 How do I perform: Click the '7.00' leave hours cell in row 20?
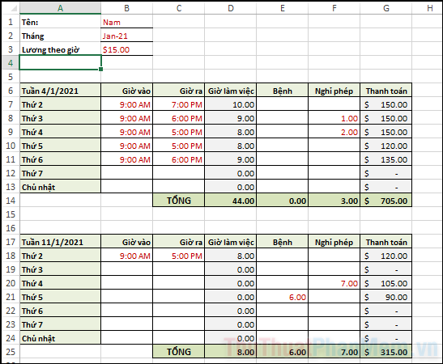(x=334, y=283)
